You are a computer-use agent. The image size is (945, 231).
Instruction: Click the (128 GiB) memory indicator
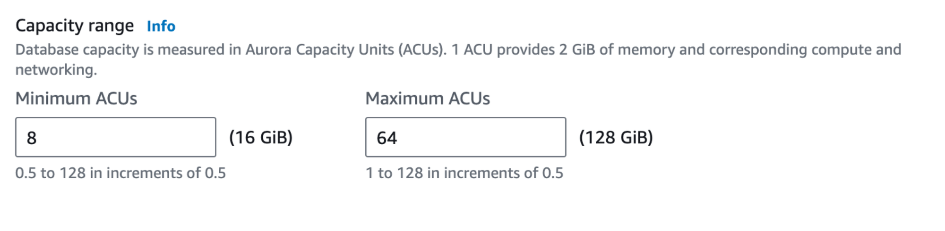(x=616, y=137)
